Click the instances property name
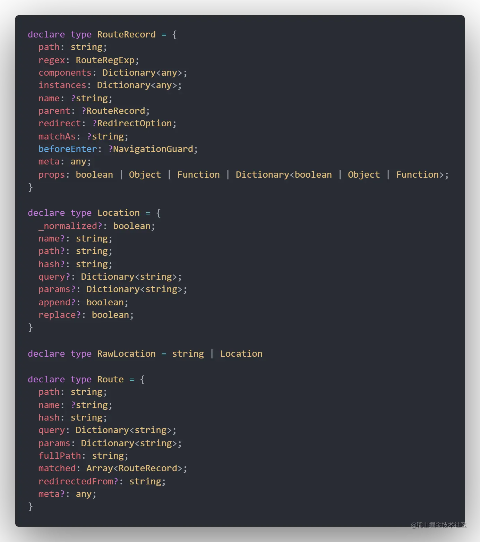Image resolution: width=480 pixels, height=542 pixels. [x=62, y=85]
